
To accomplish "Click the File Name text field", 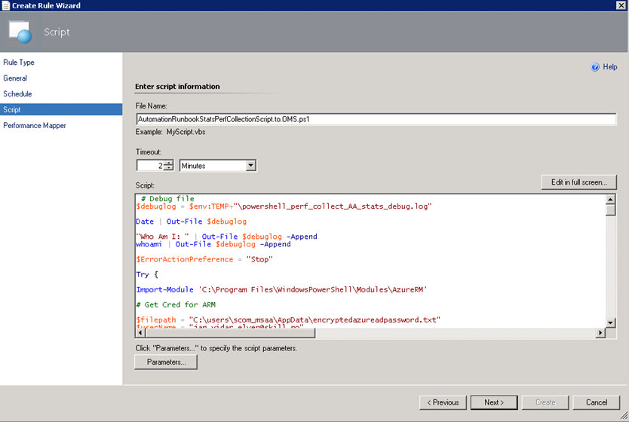I will click(376, 119).
